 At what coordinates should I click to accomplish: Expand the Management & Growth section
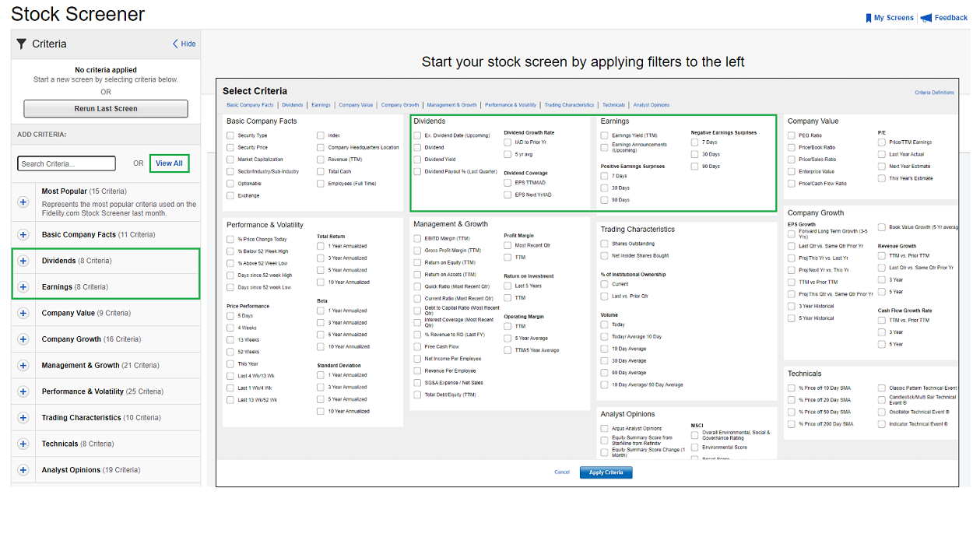(x=23, y=365)
